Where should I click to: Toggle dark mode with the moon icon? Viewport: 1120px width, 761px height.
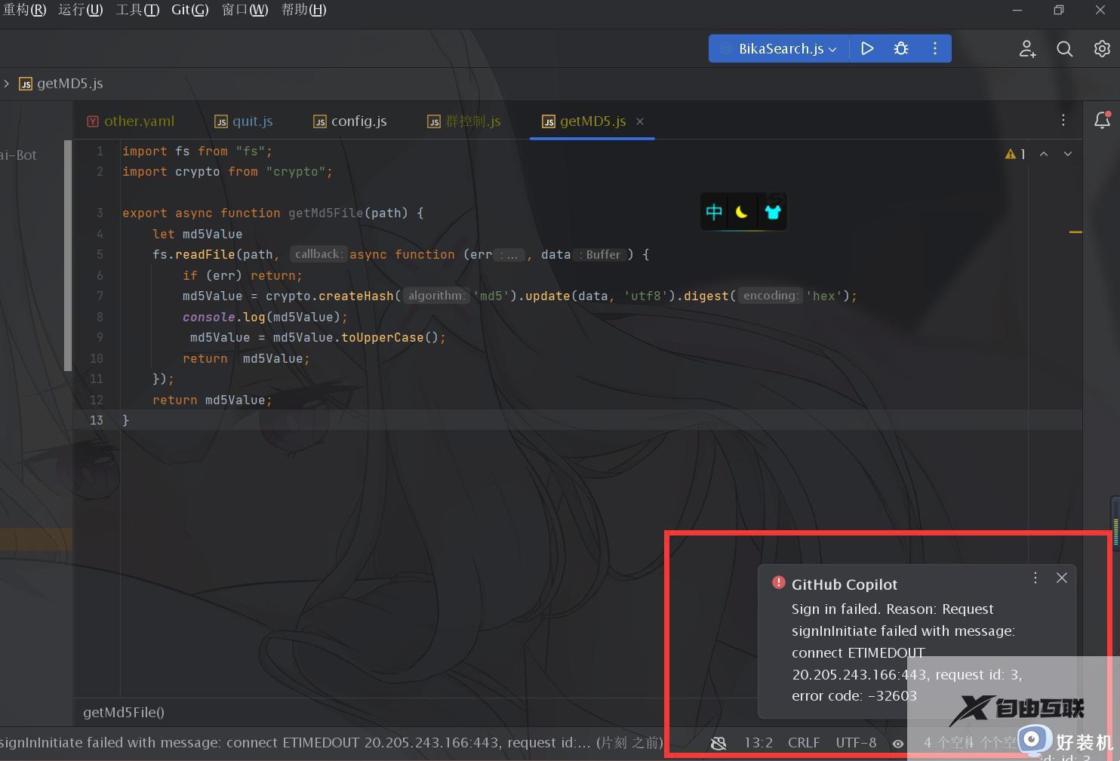(x=743, y=211)
